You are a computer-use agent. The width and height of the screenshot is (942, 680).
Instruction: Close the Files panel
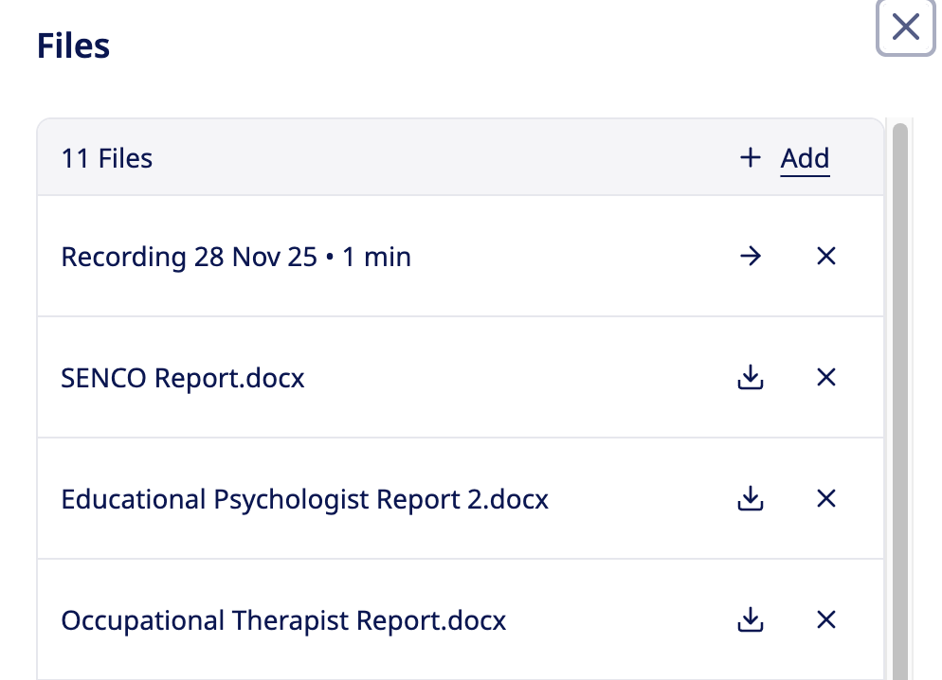coord(906,28)
